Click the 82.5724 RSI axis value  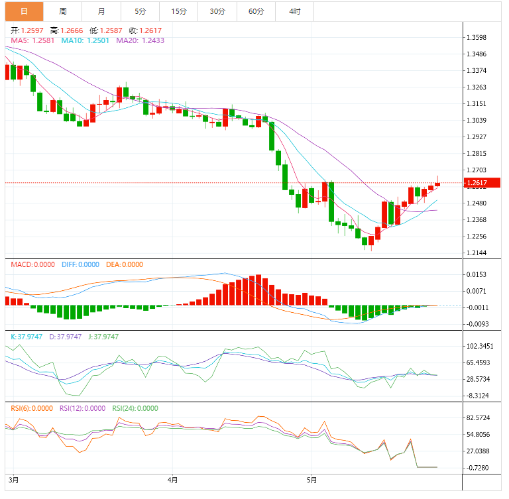tap(478, 418)
